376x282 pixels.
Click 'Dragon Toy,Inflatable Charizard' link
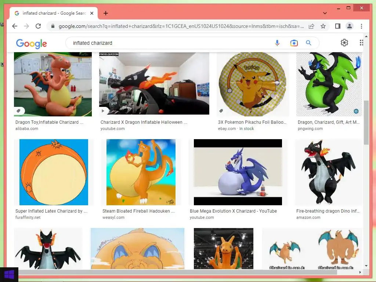[50, 122]
